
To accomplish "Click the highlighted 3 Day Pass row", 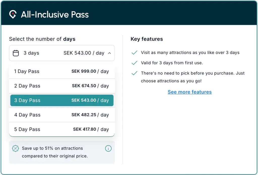I will pyautogui.click(x=62, y=100).
